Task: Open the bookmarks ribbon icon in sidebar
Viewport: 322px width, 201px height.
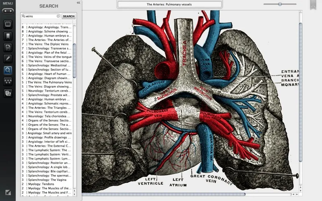Action: point(8,36)
